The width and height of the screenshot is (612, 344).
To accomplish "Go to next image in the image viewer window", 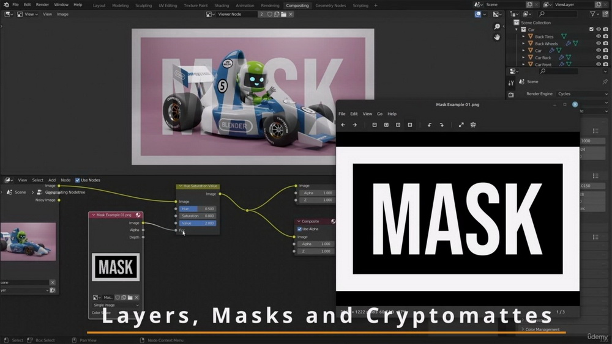I will tap(355, 125).
